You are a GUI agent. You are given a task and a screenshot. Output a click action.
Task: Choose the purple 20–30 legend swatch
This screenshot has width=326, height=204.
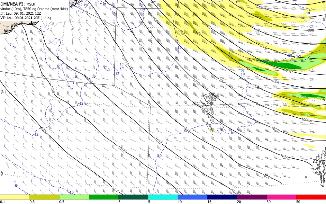coord(252,197)
